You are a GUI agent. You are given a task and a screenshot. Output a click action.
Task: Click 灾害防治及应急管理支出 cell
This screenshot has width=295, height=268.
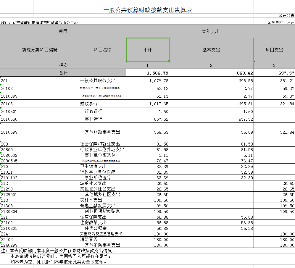click(103, 234)
